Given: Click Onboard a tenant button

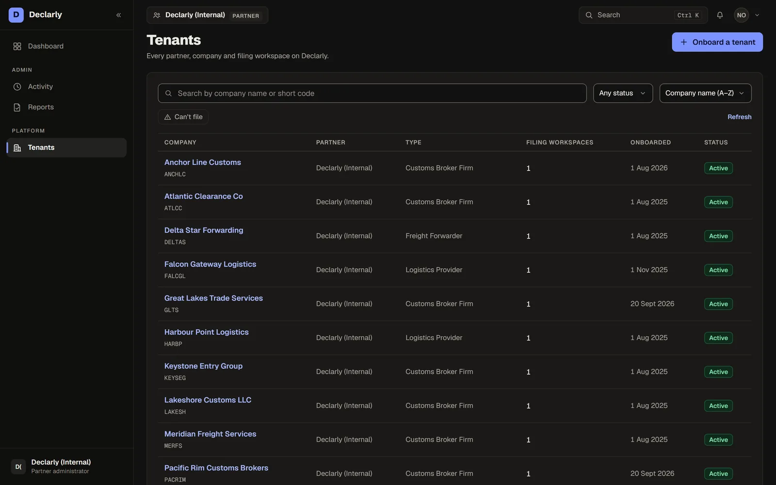Looking at the screenshot, I should click(717, 42).
